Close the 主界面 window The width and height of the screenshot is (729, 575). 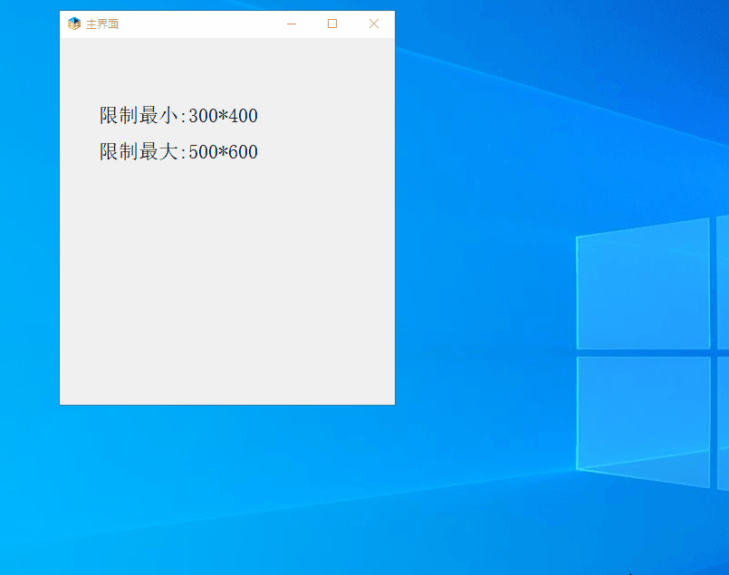pyautogui.click(x=374, y=24)
